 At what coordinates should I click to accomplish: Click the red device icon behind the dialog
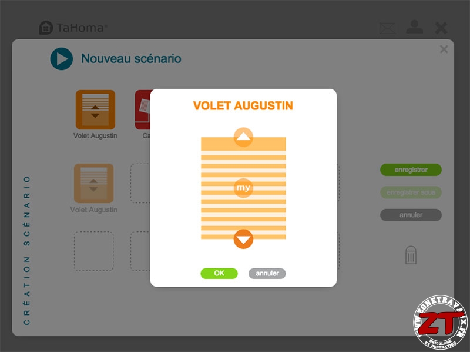(x=143, y=109)
